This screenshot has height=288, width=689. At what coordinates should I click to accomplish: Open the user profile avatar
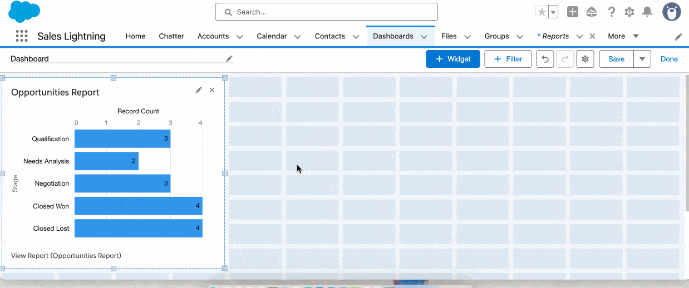(x=672, y=12)
